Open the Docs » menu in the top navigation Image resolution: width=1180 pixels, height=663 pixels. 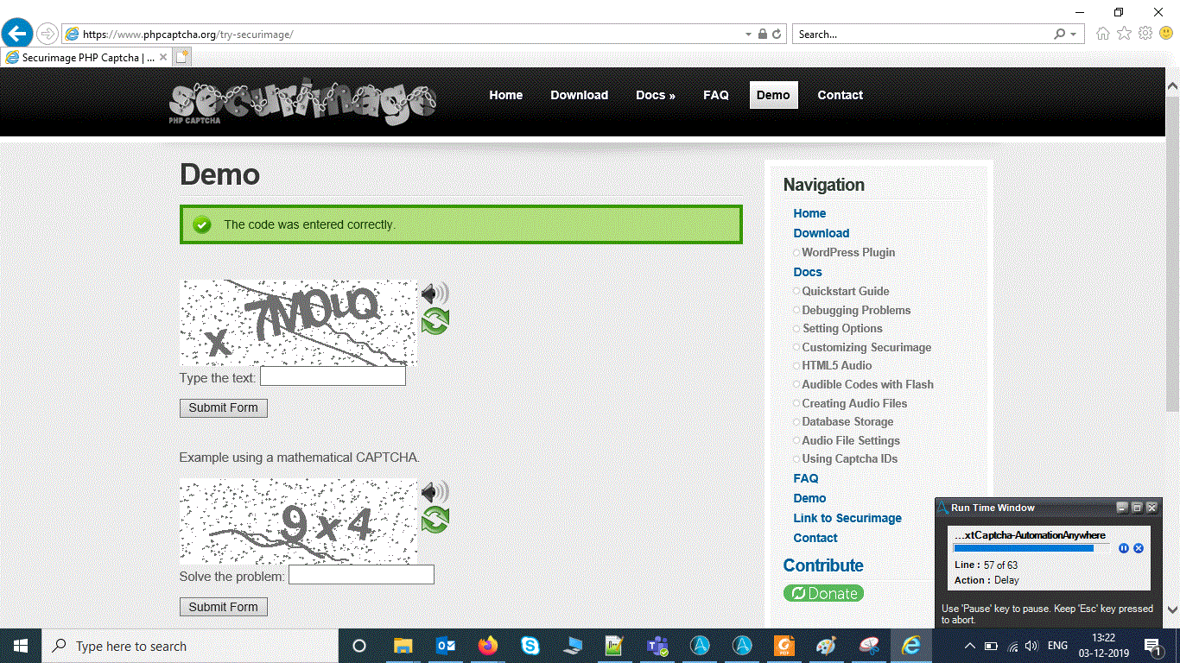coord(656,95)
